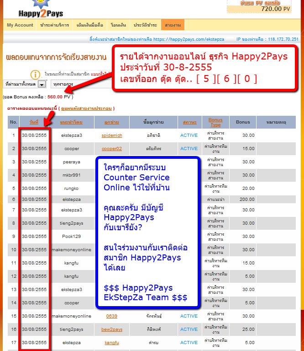
Task: Click the Happy2Pays logo
Action: [x=40, y=9]
